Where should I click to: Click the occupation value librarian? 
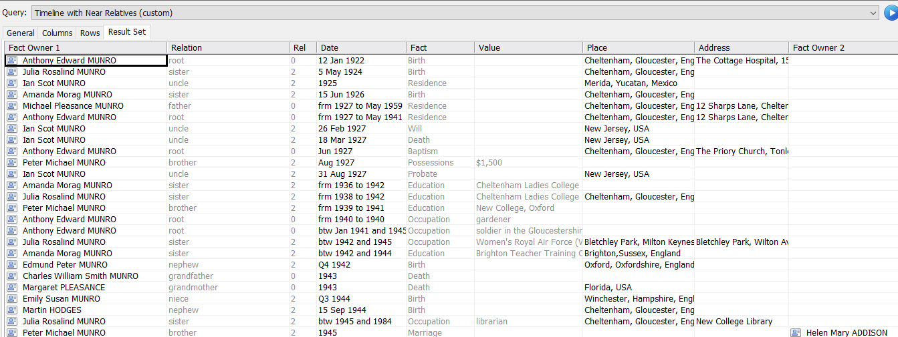(x=491, y=321)
